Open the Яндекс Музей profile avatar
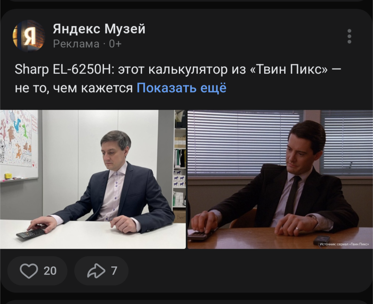 tap(29, 36)
